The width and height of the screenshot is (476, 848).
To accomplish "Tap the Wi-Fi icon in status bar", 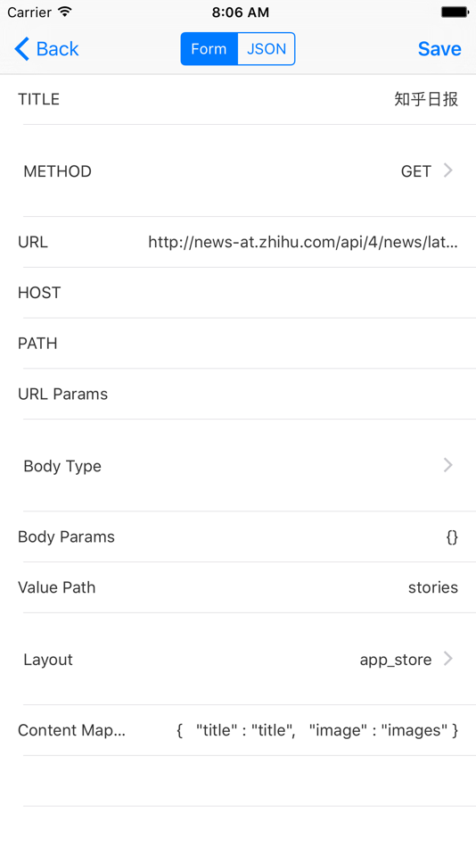I will click(65, 12).
